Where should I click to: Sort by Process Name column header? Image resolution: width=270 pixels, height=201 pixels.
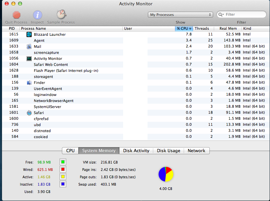(x=71, y=28)
